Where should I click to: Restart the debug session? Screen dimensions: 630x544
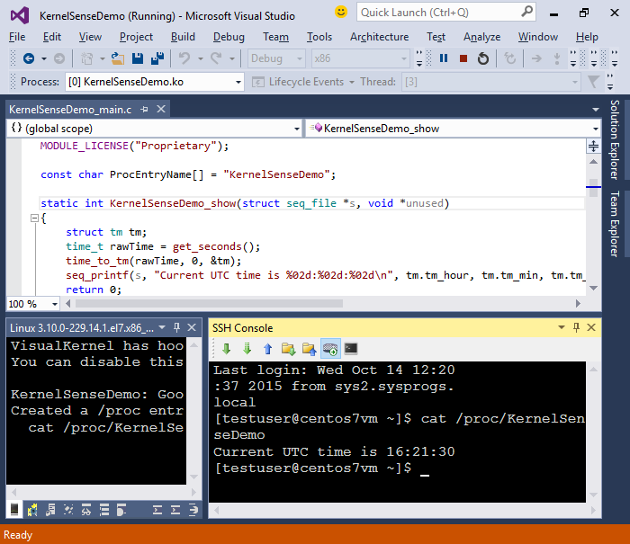pos(483,58)
